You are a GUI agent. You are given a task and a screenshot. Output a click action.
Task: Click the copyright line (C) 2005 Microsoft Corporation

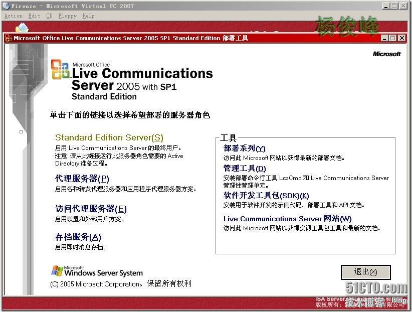click(121, 284)
